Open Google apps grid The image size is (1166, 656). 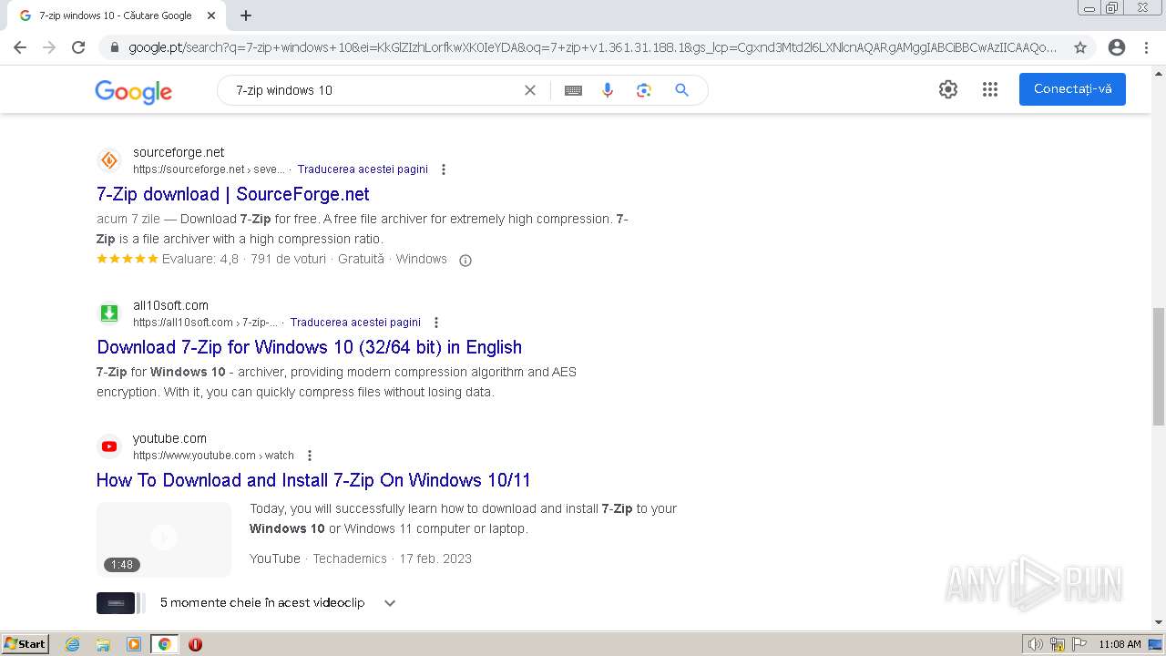(990, 89)
